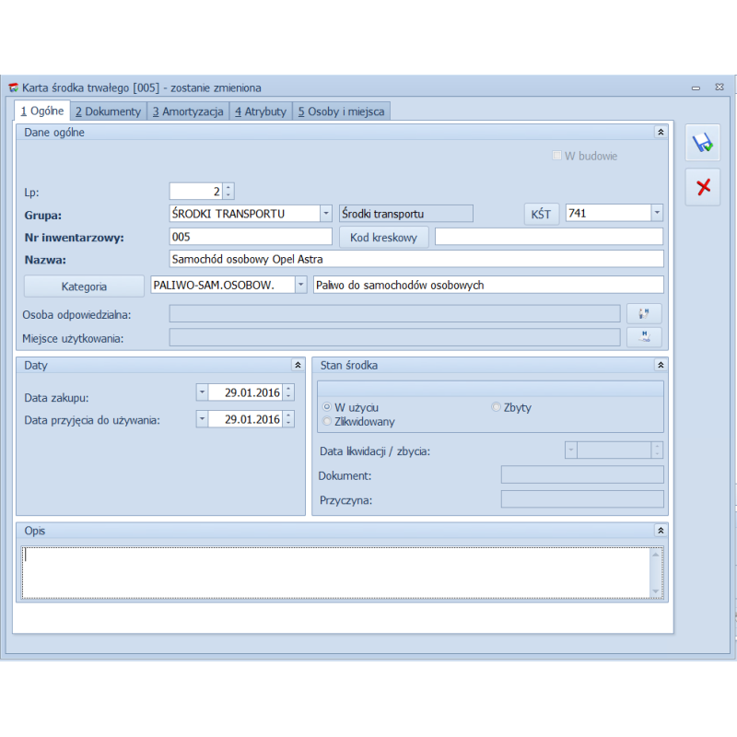Click the Opis vertical scrollbar
737x737 pixels.
click(x=656, y=571)
